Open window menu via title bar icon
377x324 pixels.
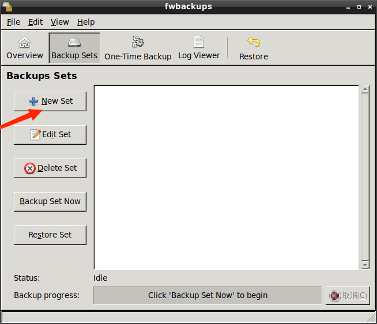[6, 6]
